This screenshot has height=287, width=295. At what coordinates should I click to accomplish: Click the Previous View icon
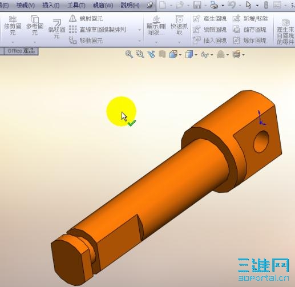151,54
